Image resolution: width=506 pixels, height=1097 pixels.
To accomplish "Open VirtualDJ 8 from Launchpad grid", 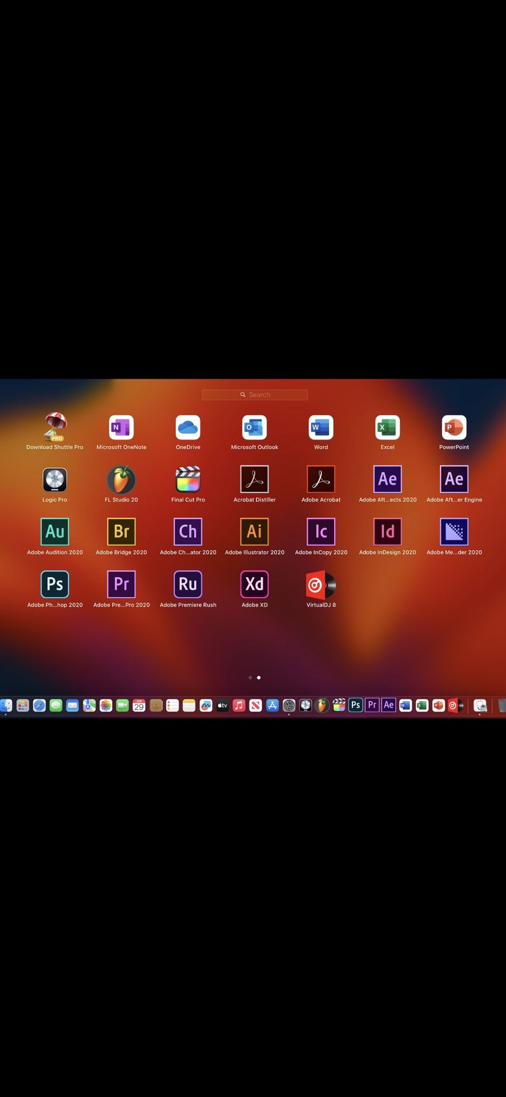I will [321, 584].
